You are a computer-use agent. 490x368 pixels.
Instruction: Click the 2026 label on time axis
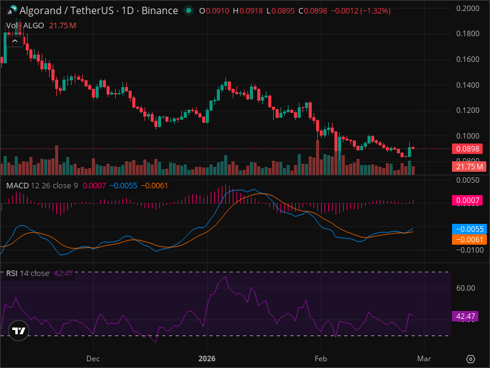pos(207,359)
